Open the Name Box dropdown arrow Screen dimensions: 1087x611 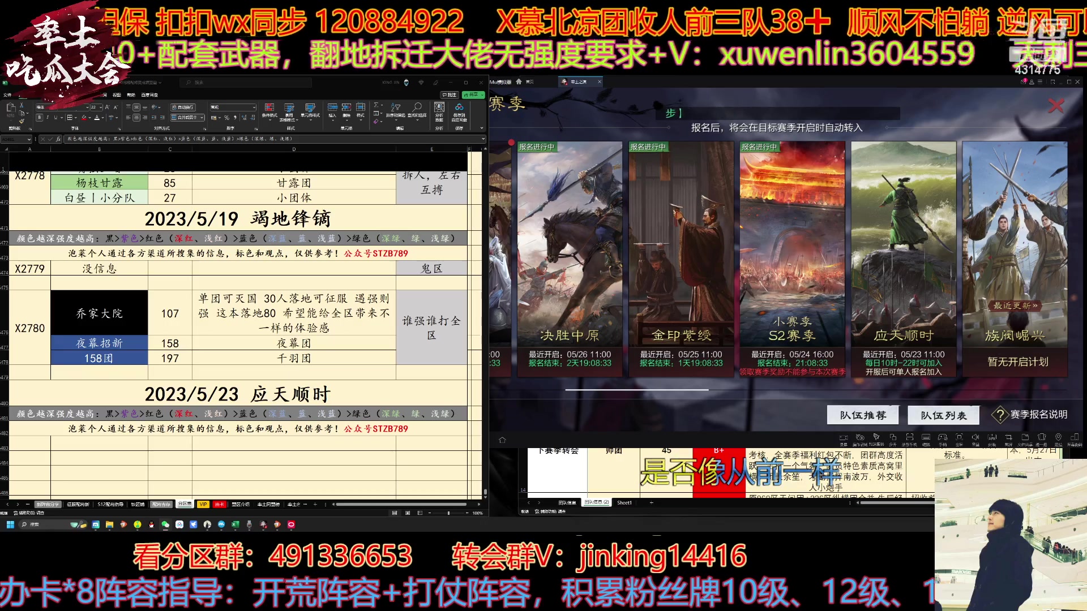pos(29,139)
